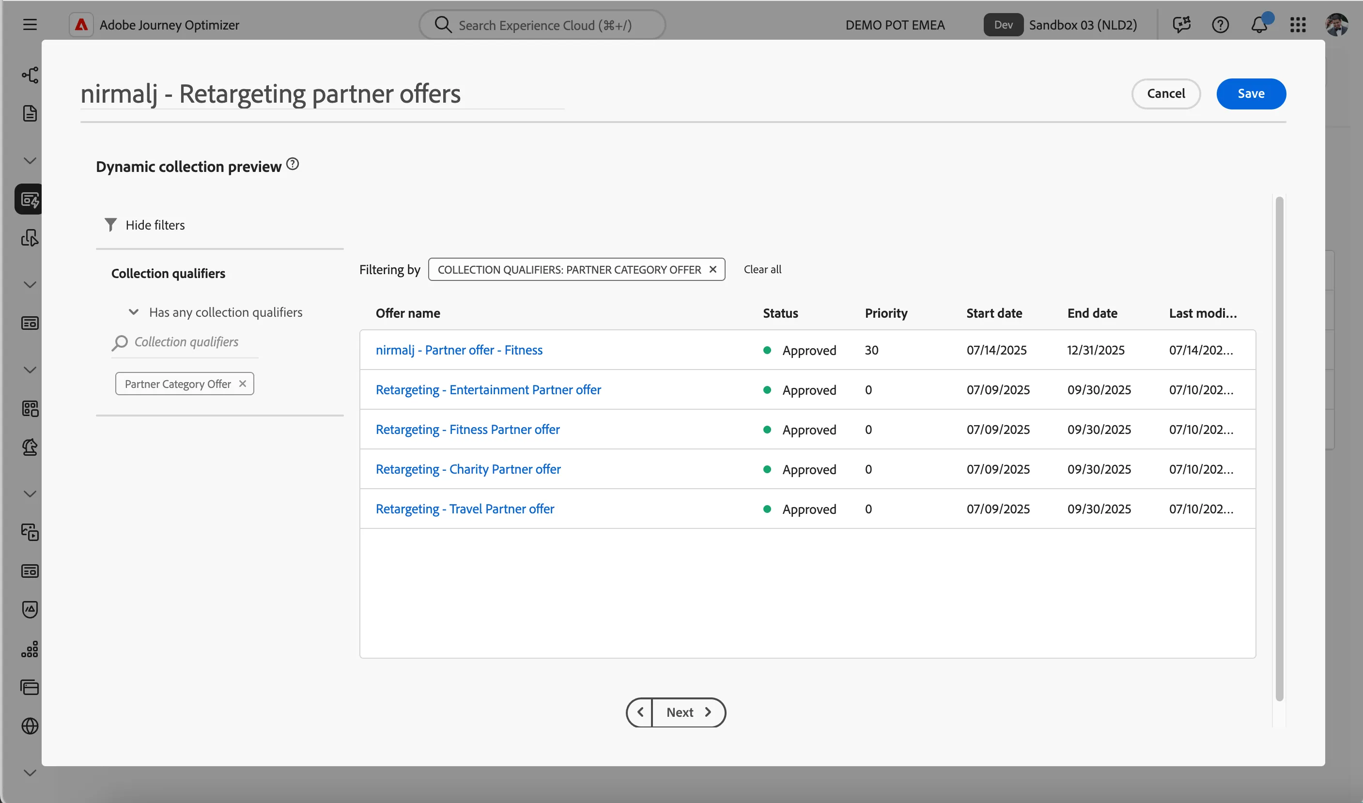The height and width of the screenshot is (803, 1363).
Task: Click the Dynamic collection preview info icon
Action: [292, 164]
